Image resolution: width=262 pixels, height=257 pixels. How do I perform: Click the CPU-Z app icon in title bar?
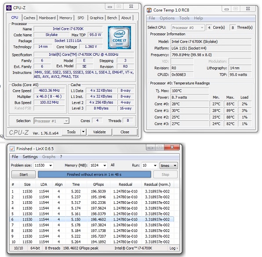click(9, 7)
